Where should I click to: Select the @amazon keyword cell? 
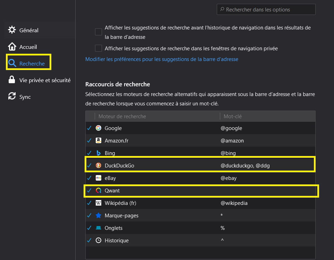[232, 140]
